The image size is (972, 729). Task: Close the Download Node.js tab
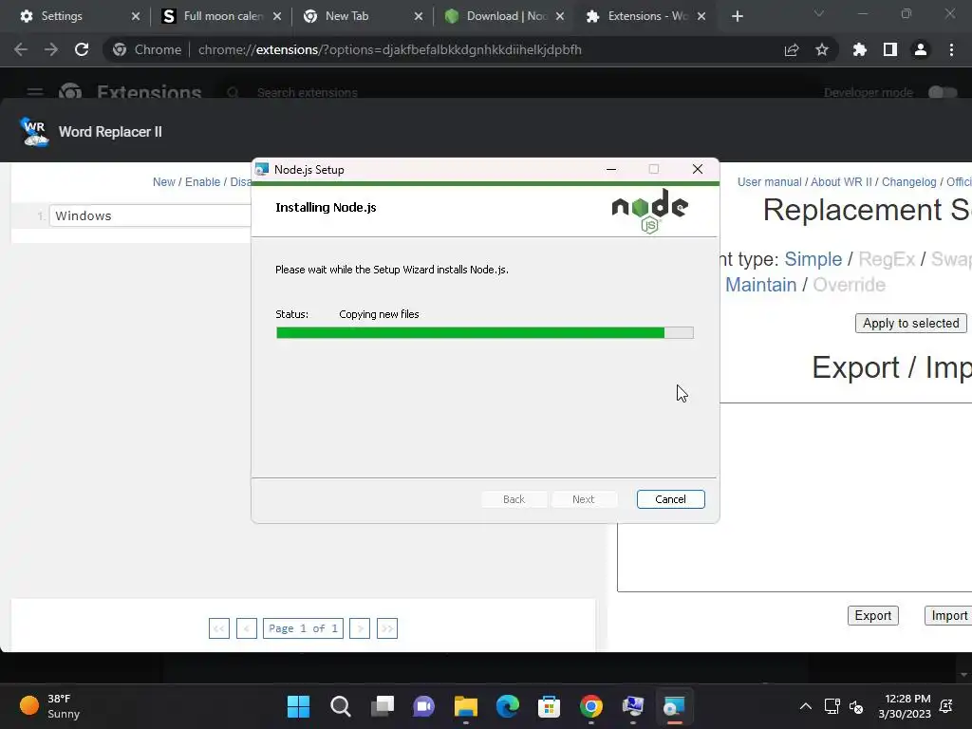[560, 16]
